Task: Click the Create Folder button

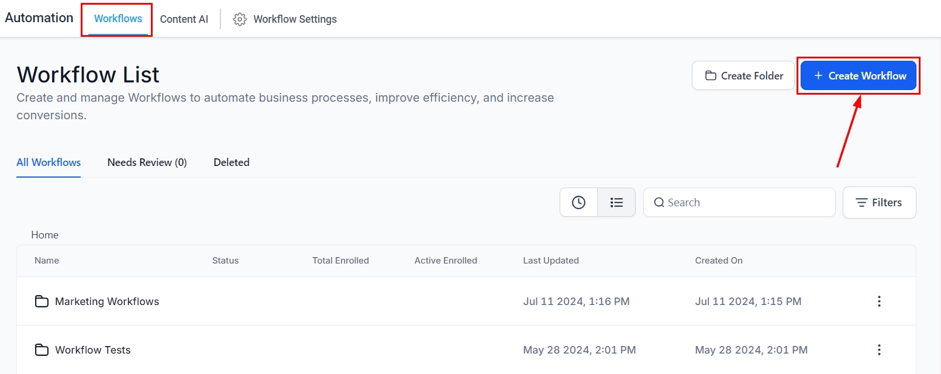Action: tap(743, 76)
